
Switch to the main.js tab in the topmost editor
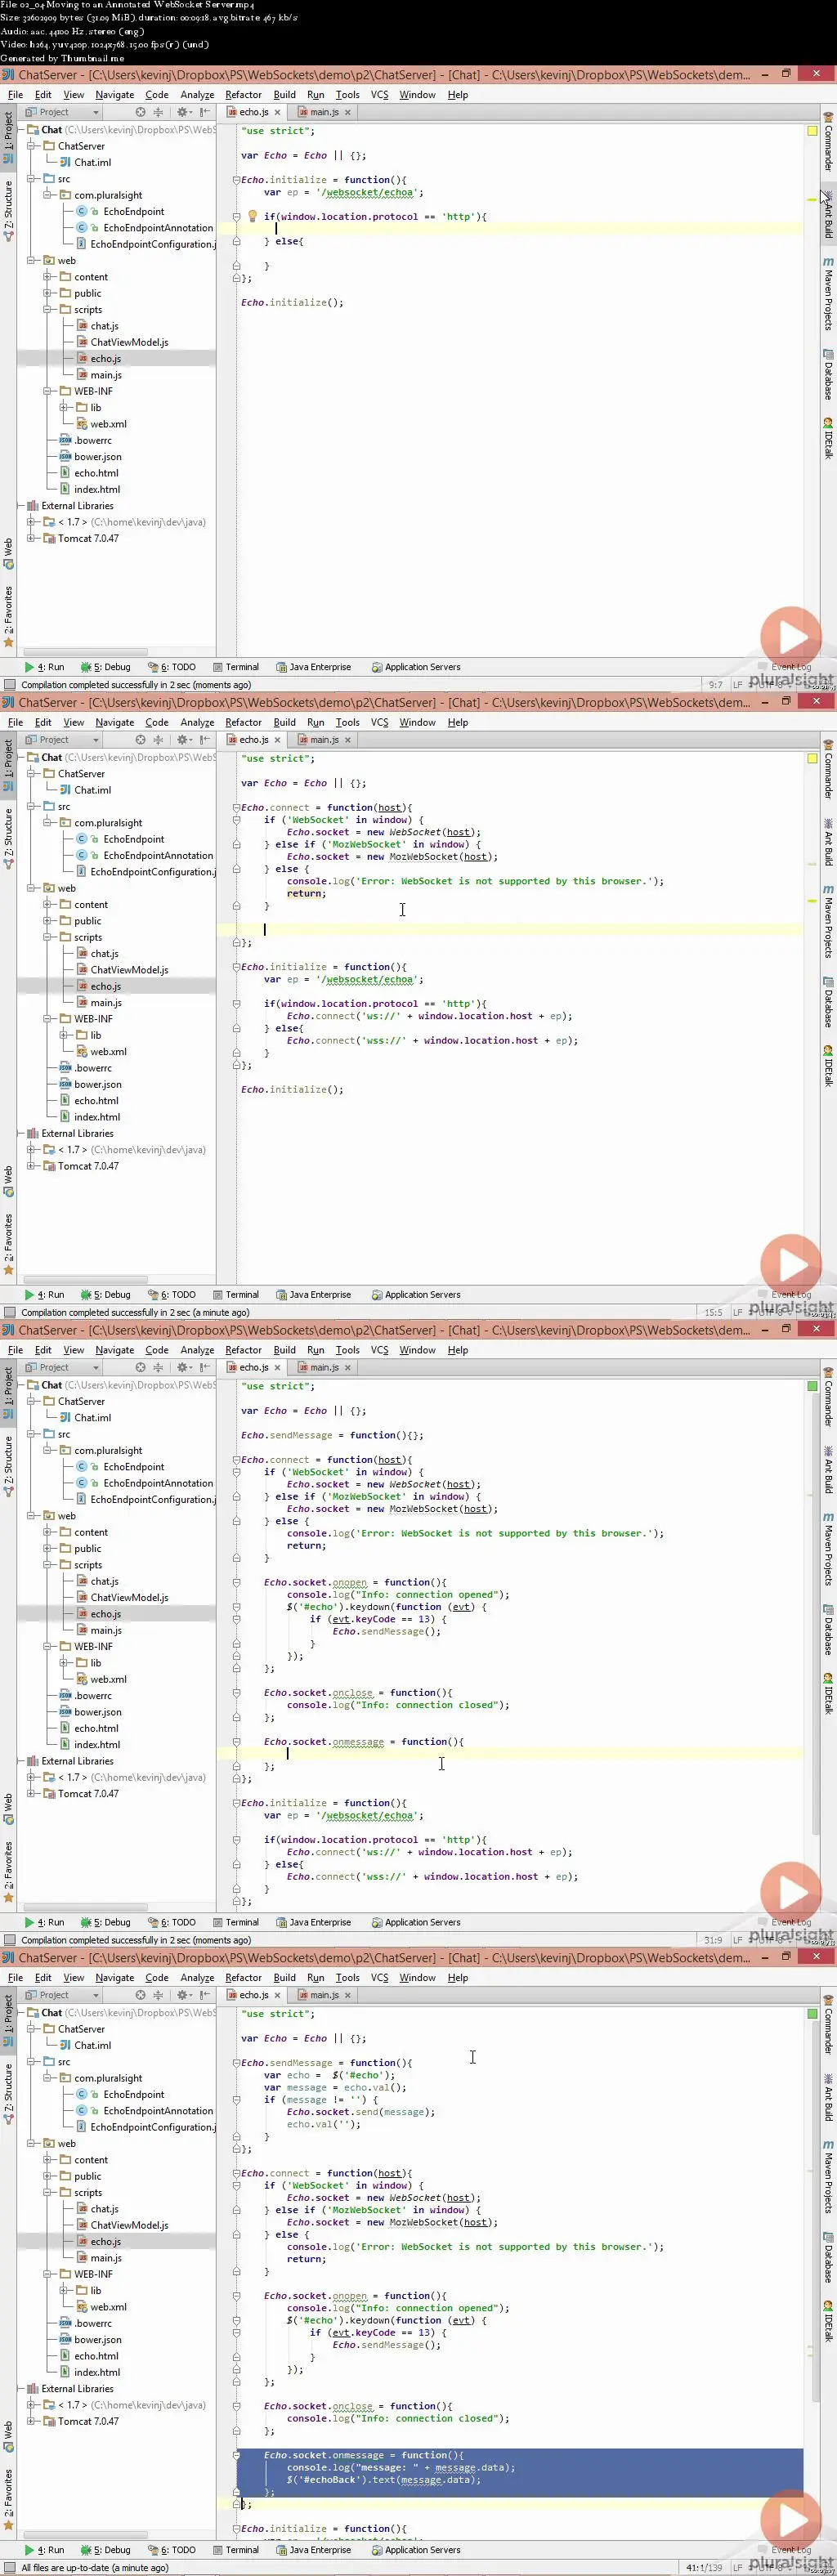pyautogui.click(x=323, y=112)
